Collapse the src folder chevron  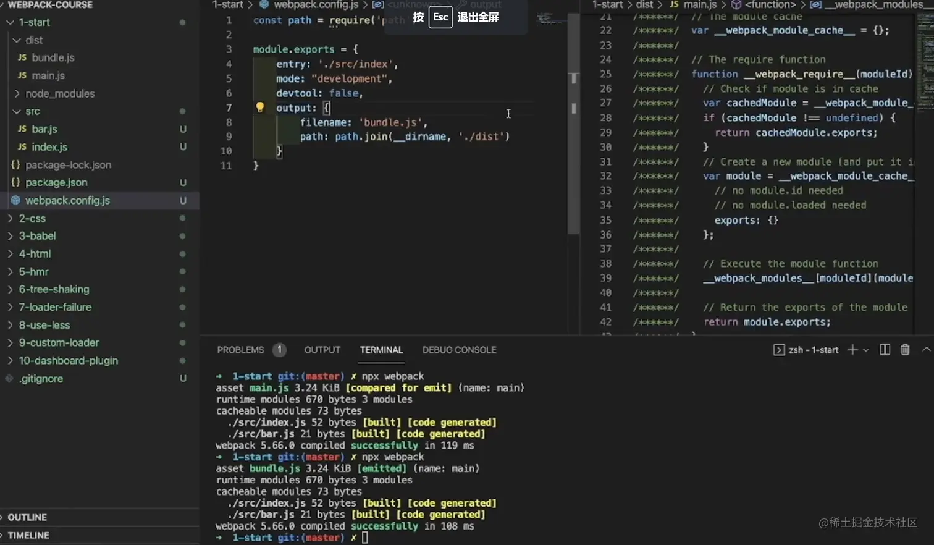pyautogui.click(x=17, y=112)
